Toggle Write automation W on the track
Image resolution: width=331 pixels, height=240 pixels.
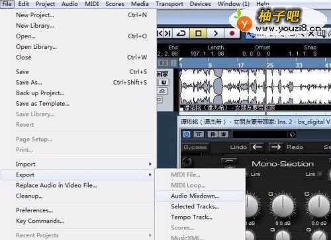[164, 83]
